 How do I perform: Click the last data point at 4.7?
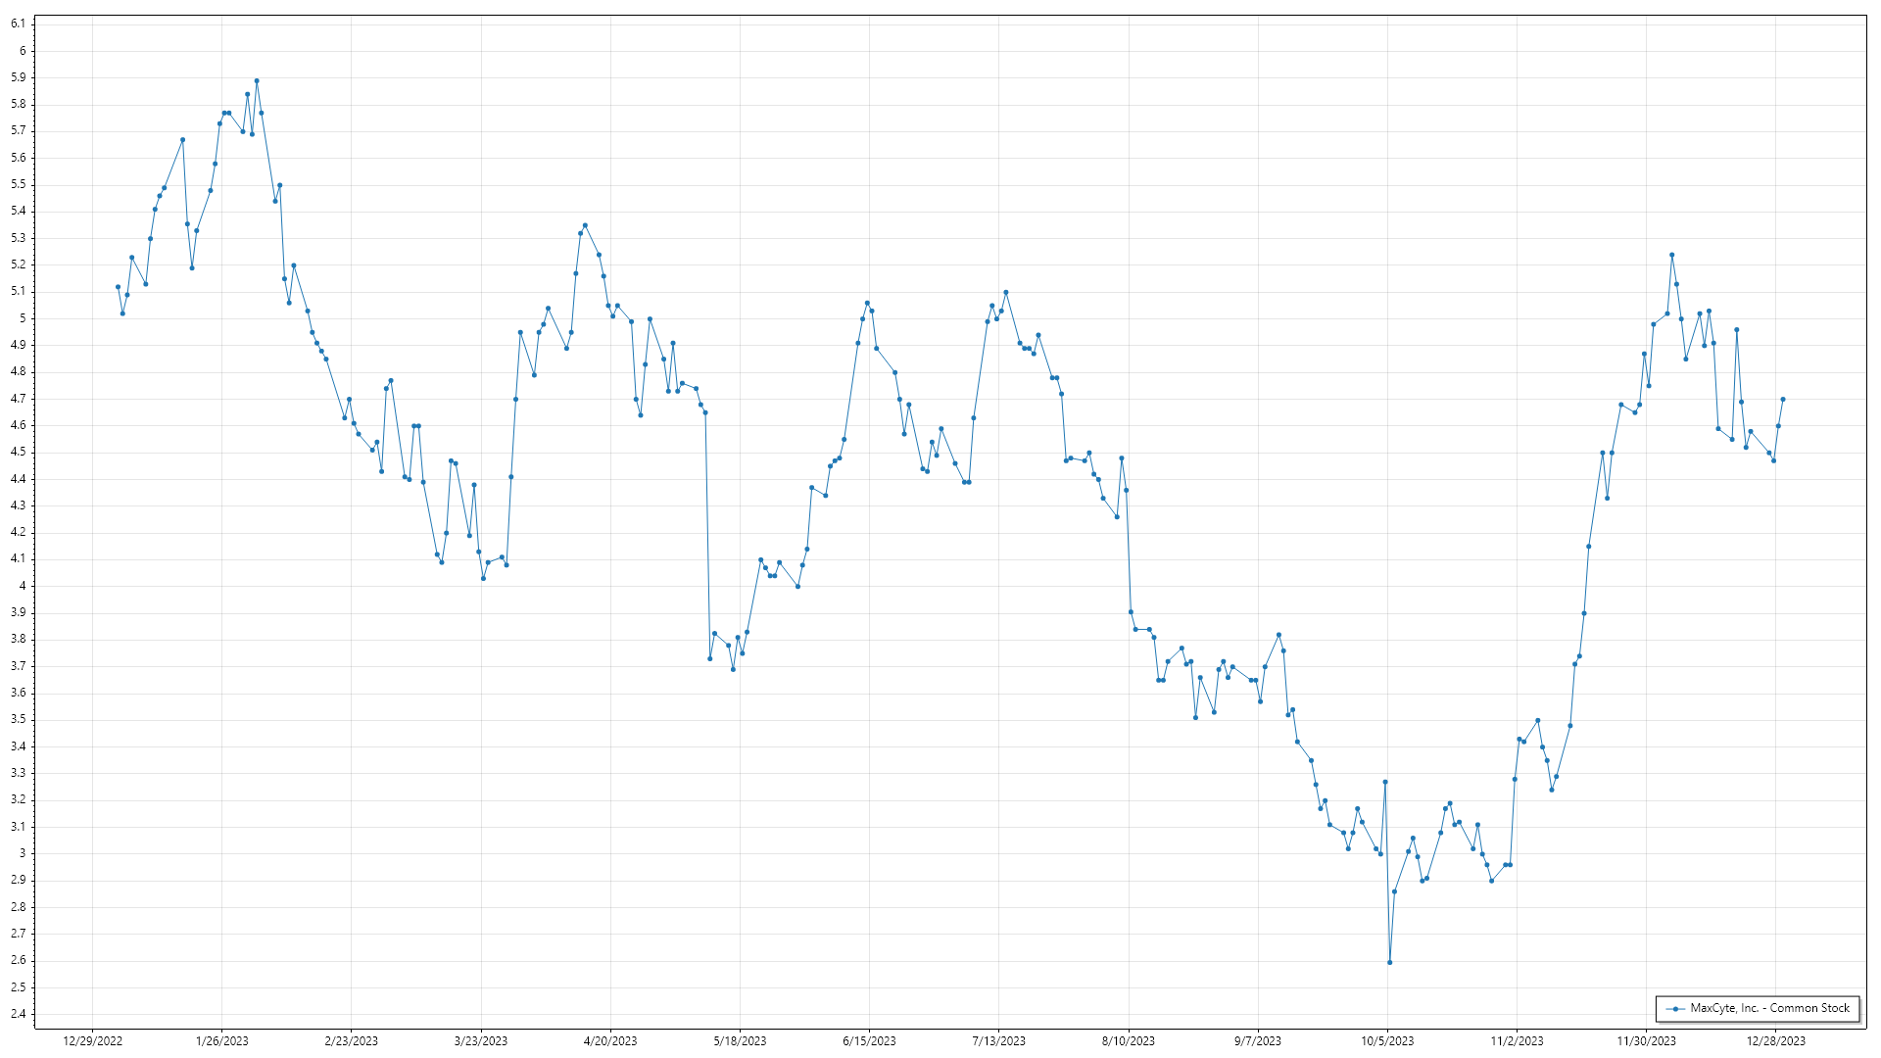(1783, 400)
